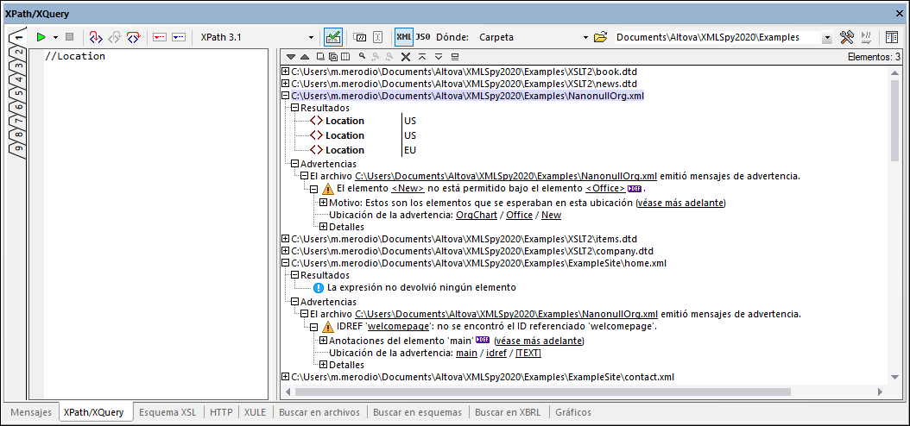Switch to the Esquema XSL tab

[167, 412]
